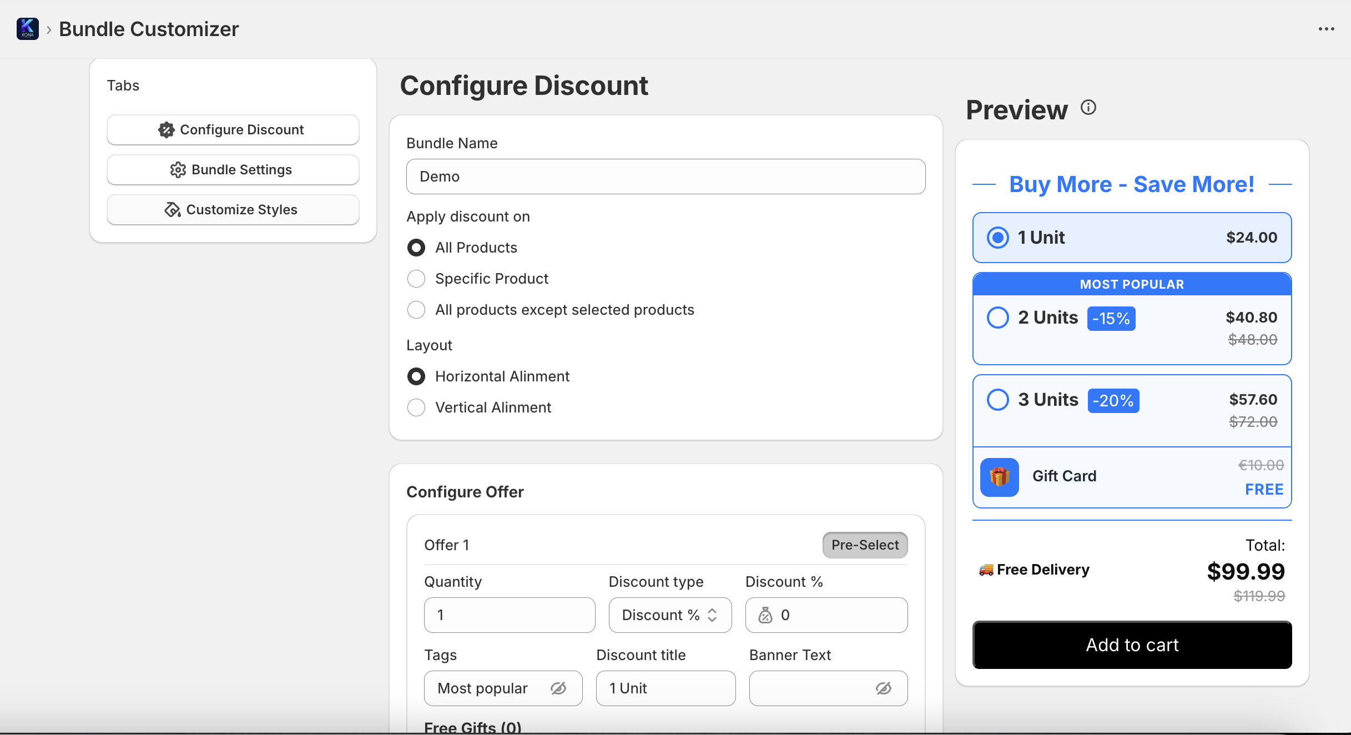Choose All products except selected products
The height and width of the screenshot is (735, 1351).
pos(416,310)
